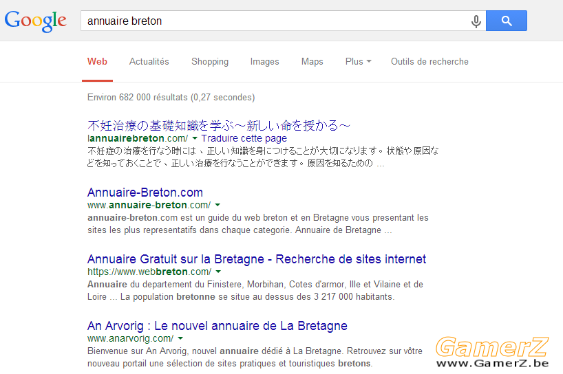Click the https://www.webbreton.com green URL

pyautogui.click(x=149, y=272)
